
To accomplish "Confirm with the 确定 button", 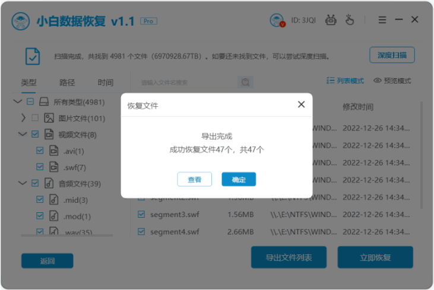I will 239,180.
